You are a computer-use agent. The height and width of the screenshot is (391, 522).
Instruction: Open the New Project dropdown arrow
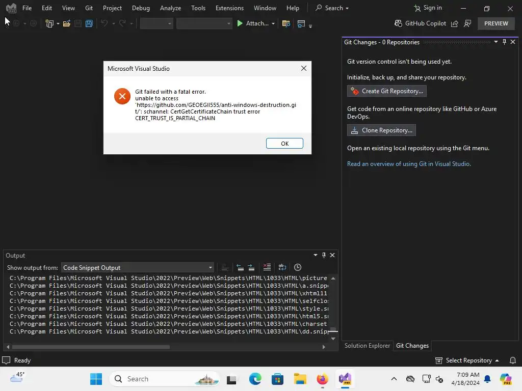click(58, 23)
